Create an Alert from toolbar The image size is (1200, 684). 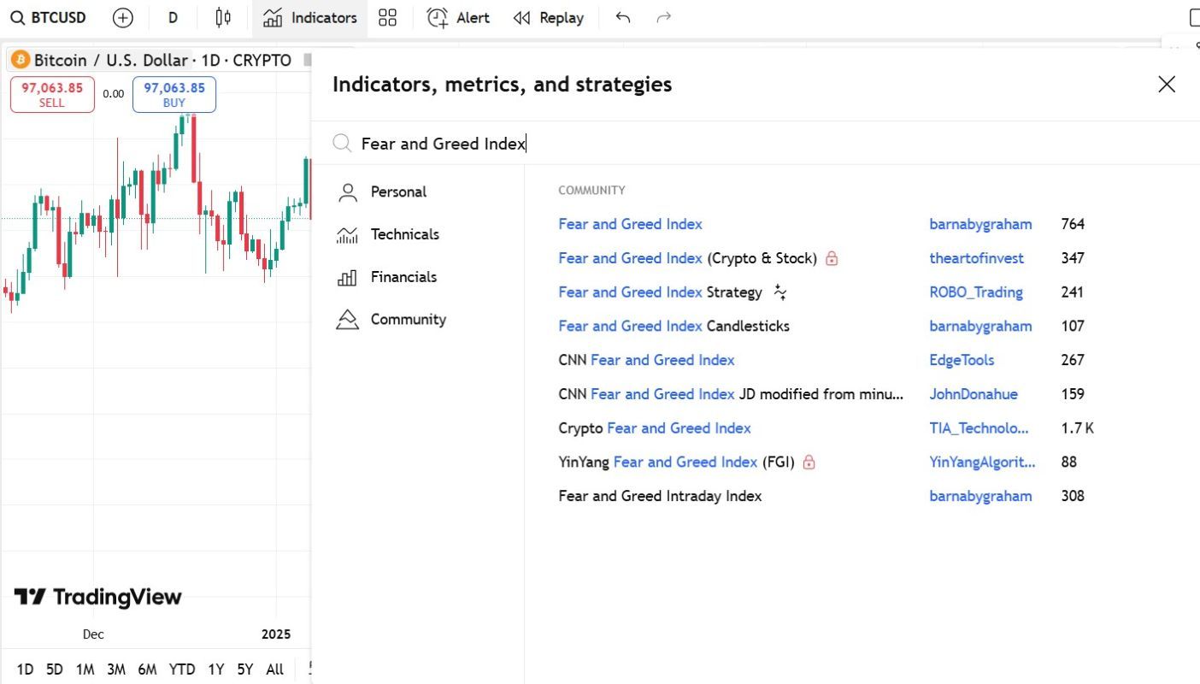(x=458, y=17)
